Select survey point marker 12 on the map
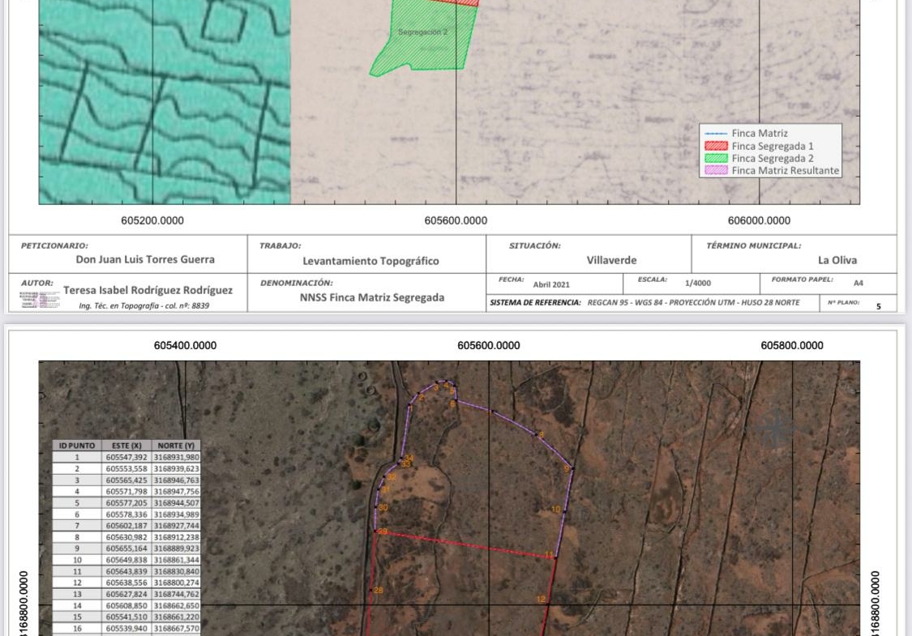The image size is (912, 636). (542, 600)
